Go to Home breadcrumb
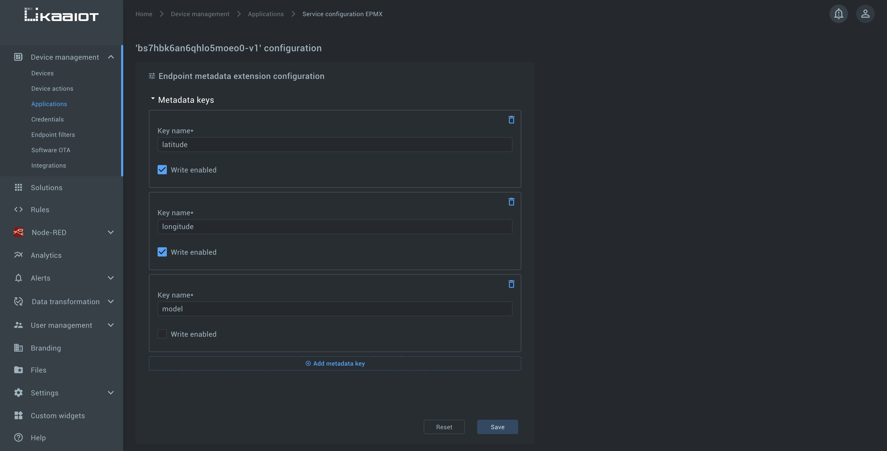Screen dimensions: 887x451 [x=144, y=14]
